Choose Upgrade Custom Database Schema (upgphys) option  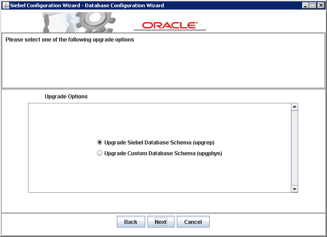pyautogui.click(x=100, y=153)
